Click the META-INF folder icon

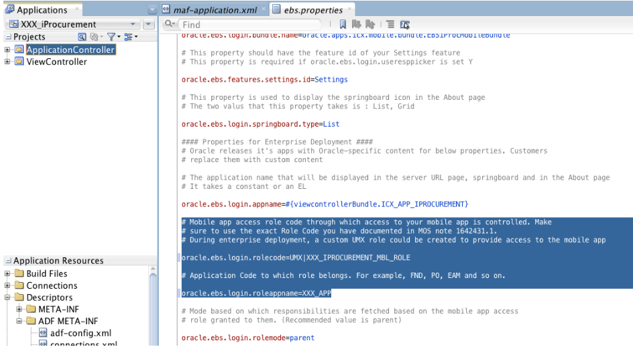(x=31, y=309)
